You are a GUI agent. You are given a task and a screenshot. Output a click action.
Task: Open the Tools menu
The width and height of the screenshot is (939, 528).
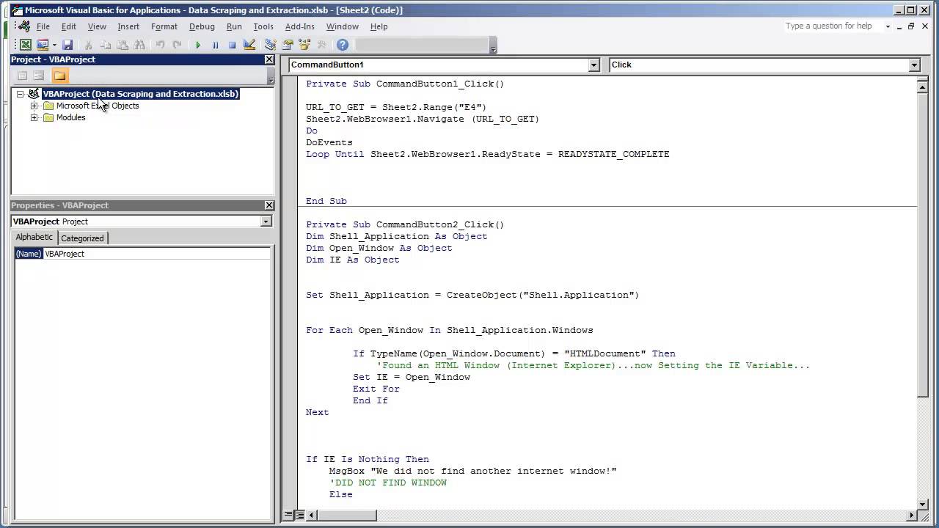pyautogui.click(x=263, y=26)
